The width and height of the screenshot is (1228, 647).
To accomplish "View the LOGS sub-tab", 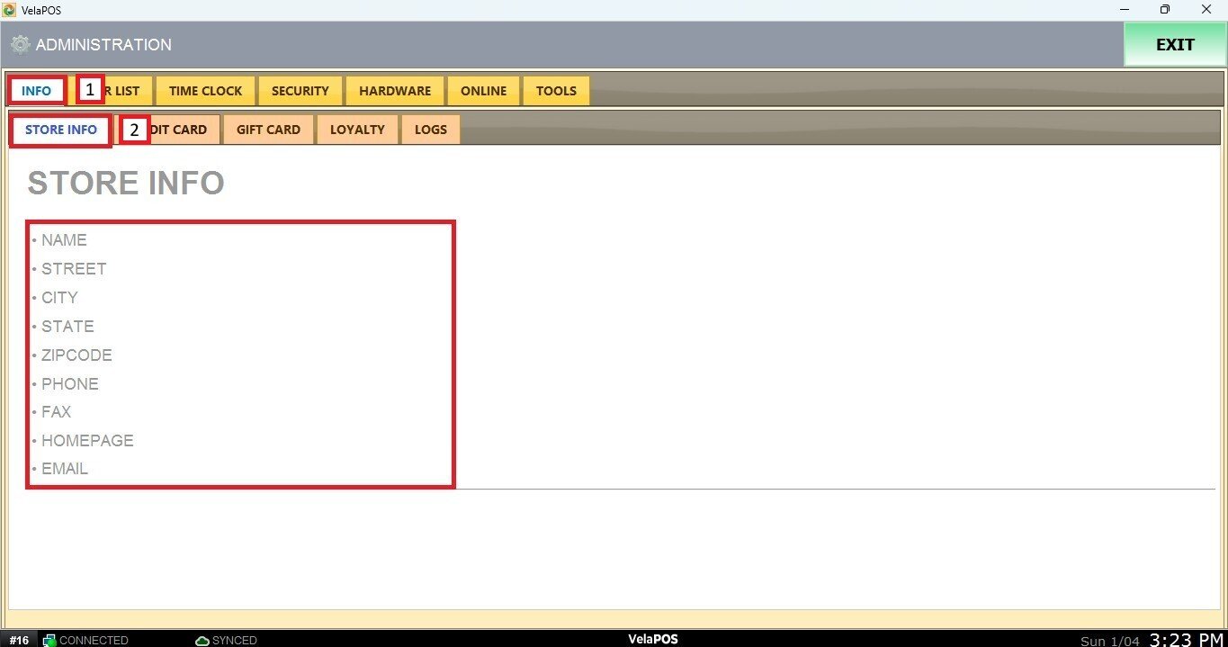I will [x=430, y=130].
